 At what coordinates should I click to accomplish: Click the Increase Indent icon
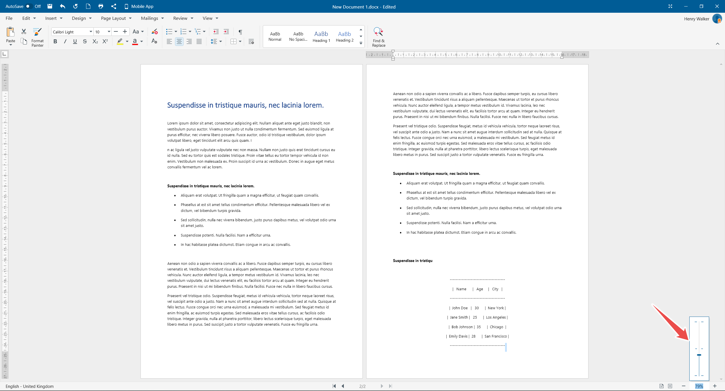tap(226, 32)
